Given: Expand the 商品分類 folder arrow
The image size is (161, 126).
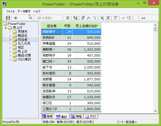Looking at the screenshot, I should click(x=10, y=56).
